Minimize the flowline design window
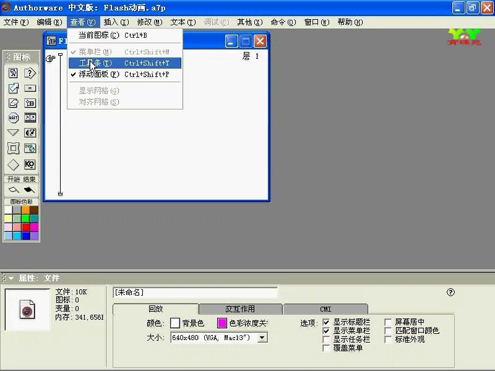Screen dimensions: 495x371 (x=231, y=41)
